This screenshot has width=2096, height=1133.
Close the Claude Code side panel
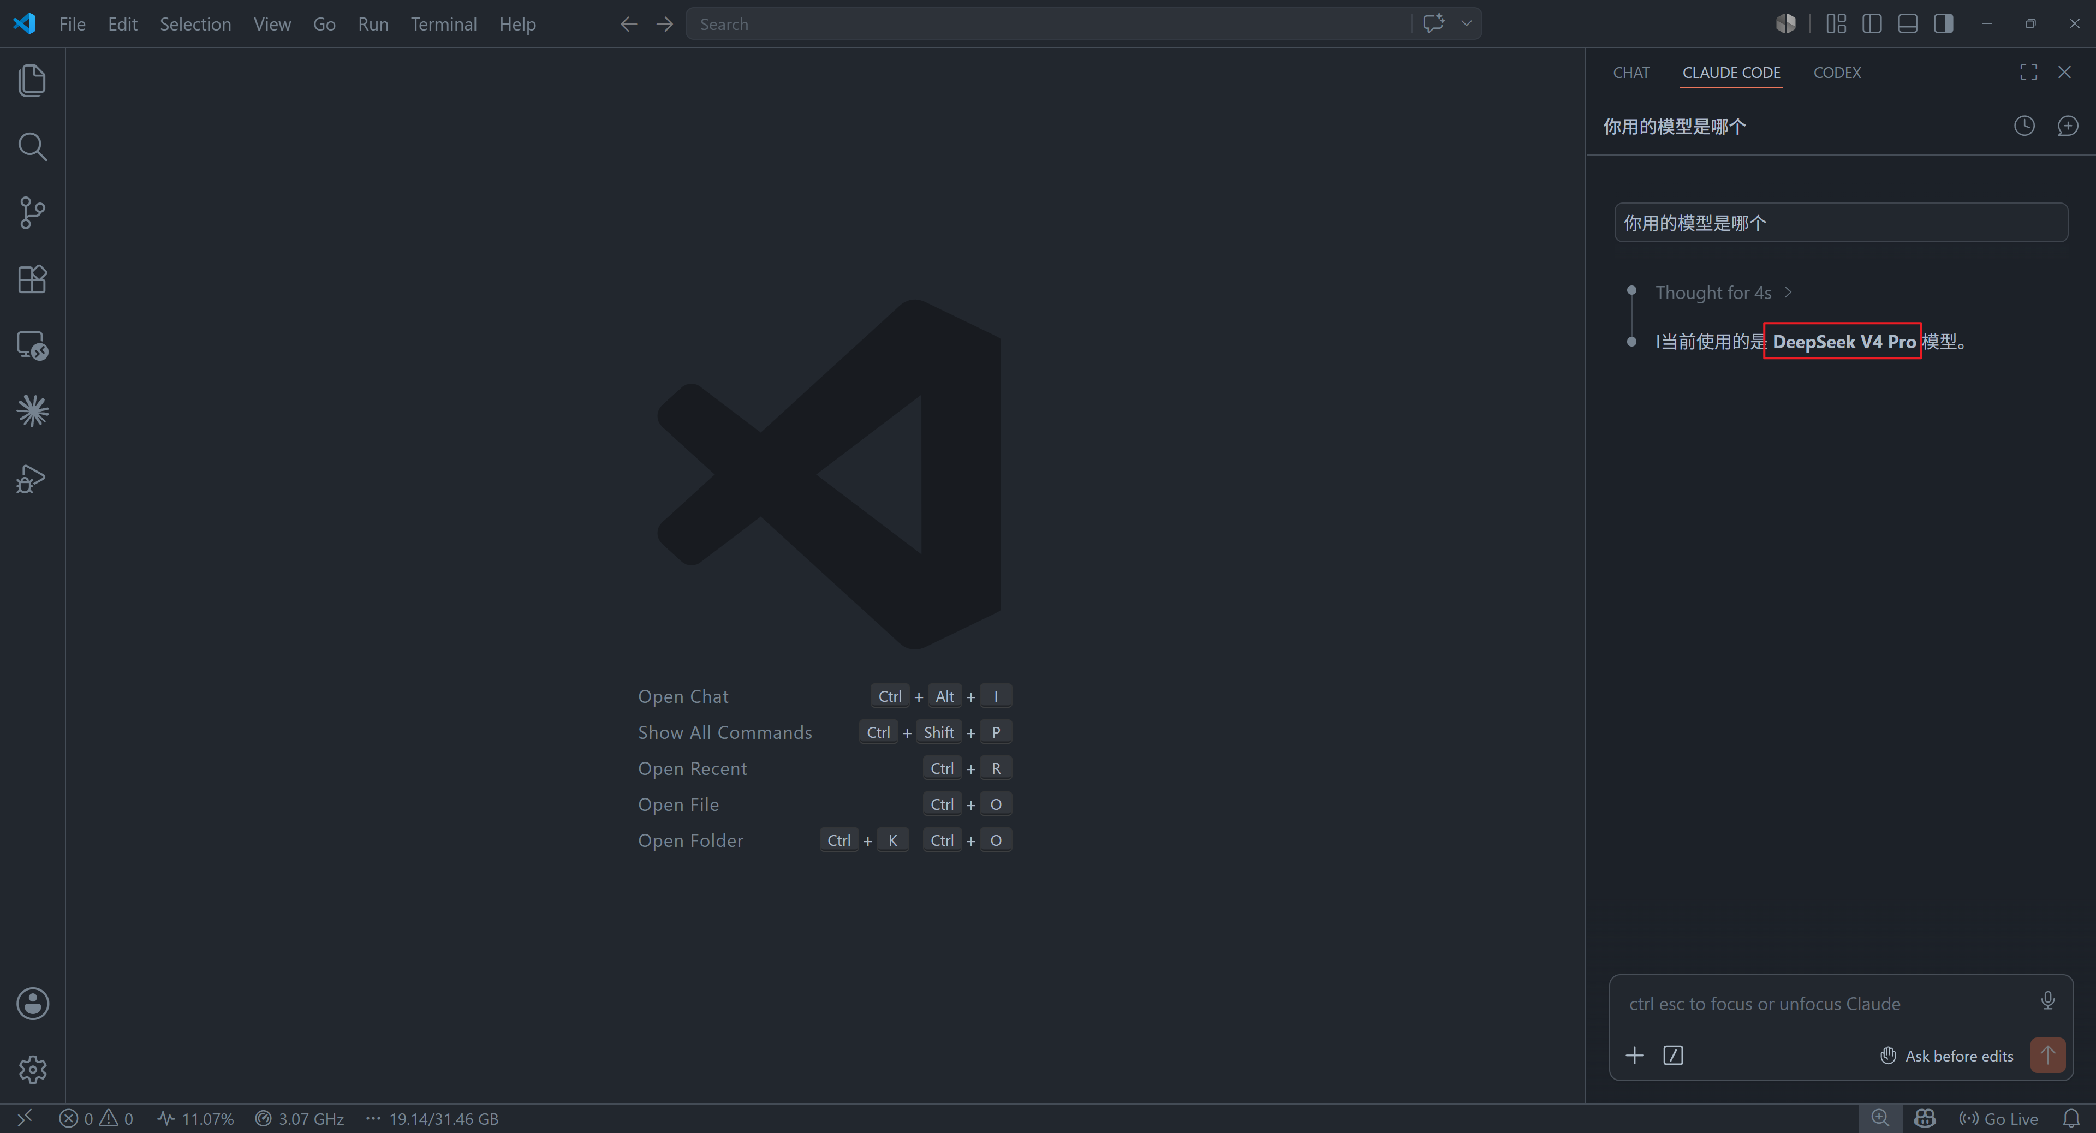(x=2064, y=73)
